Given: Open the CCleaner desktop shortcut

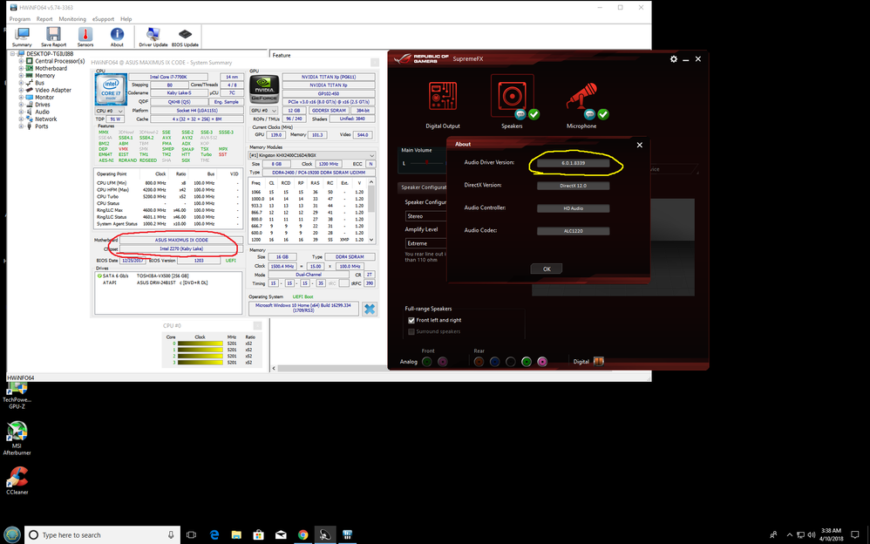Looking at the screenshot, I should (17, 479).
